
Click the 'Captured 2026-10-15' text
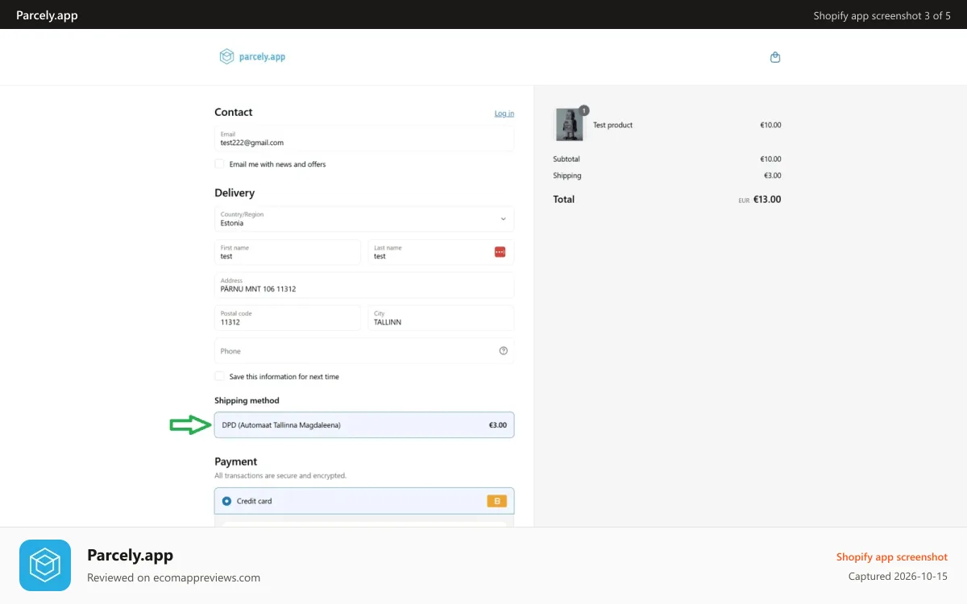(898, 576)
